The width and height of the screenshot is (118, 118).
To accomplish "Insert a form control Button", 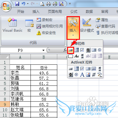I will pyautogui.click(x=71, y=50).
